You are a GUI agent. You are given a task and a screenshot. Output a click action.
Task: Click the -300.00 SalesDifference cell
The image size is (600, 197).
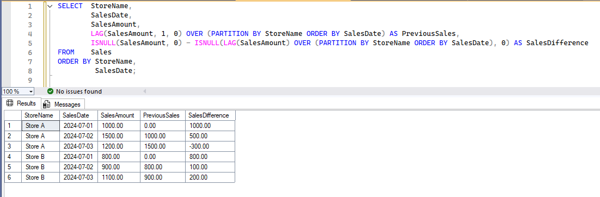(x=210, y=146)
